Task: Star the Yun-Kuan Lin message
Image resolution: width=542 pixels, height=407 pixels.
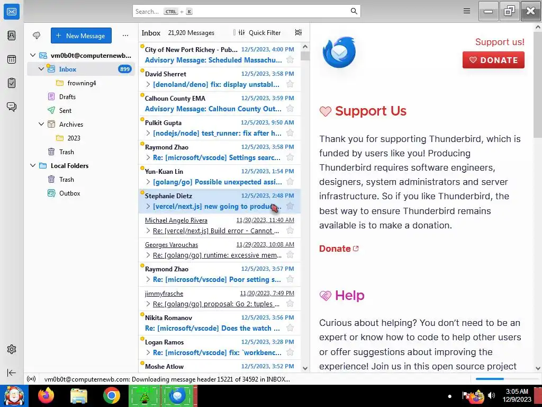Action: [290, 182]
